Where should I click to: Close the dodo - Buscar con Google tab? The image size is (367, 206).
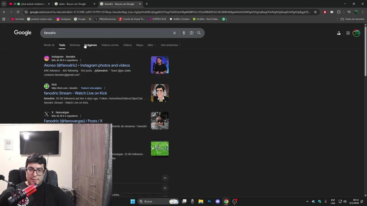coord(94,4)
